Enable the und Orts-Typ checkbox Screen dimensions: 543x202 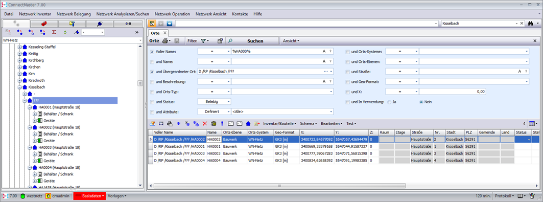[x=152, y=92]
